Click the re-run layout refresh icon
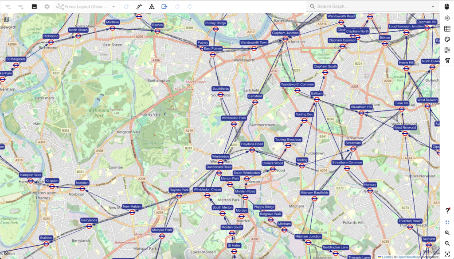This screenshot has width=454, height=259. (126, 7)
